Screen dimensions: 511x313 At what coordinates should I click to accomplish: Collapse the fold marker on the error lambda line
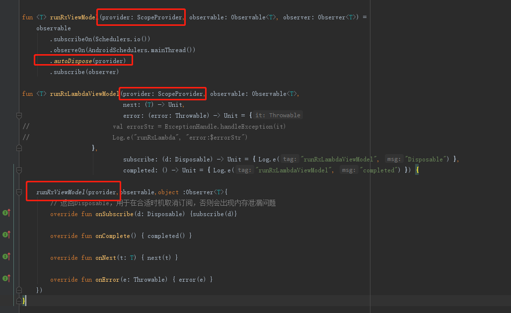(x=19, y=115)
